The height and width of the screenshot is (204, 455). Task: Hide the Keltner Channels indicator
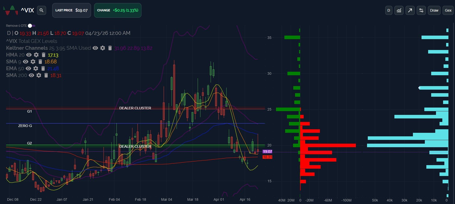(x=95, y=48)
